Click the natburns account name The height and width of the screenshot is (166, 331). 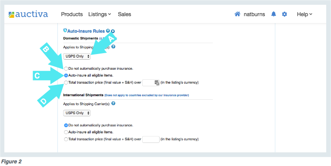pyautogui.click(x=254, y=14)
